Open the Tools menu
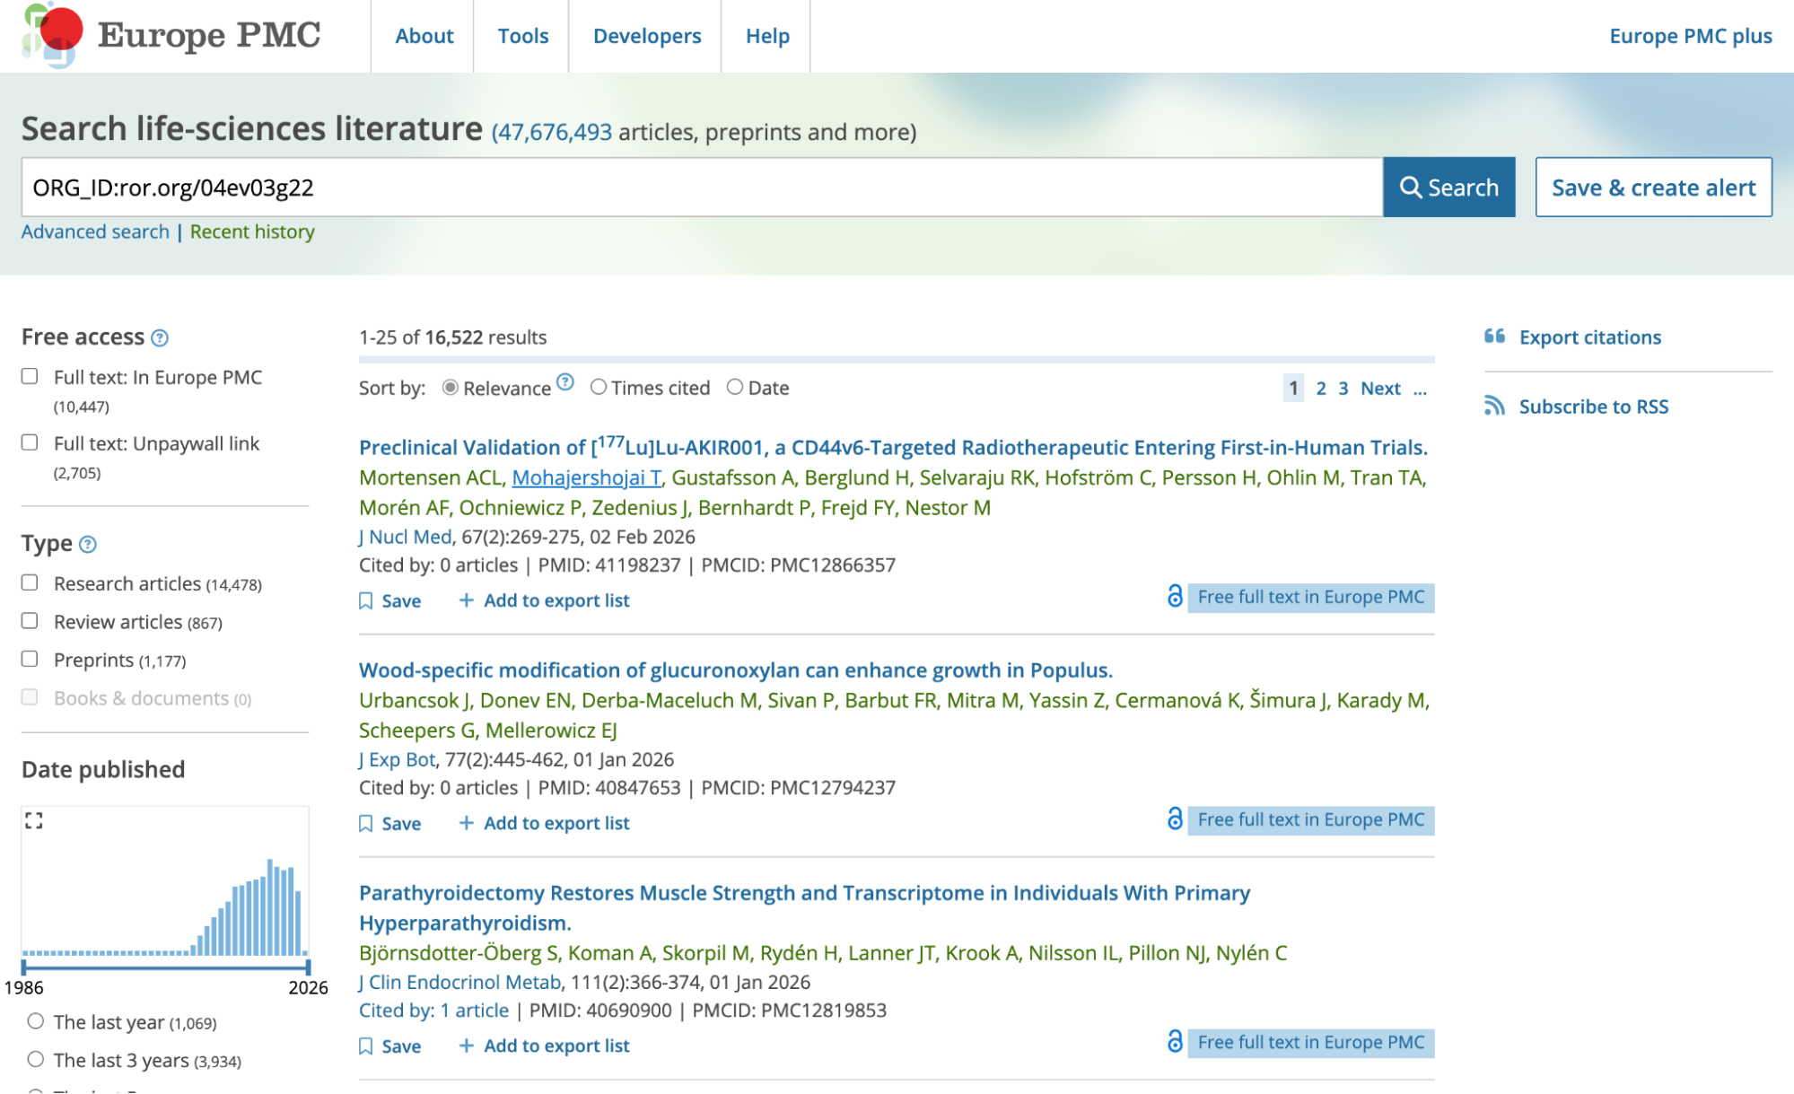Image resolution: width=1794 pixels, height=1094 pixels. (523, 36)
